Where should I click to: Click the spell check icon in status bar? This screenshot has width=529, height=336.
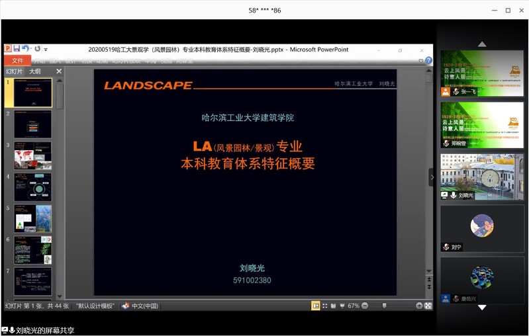[126, 306]
